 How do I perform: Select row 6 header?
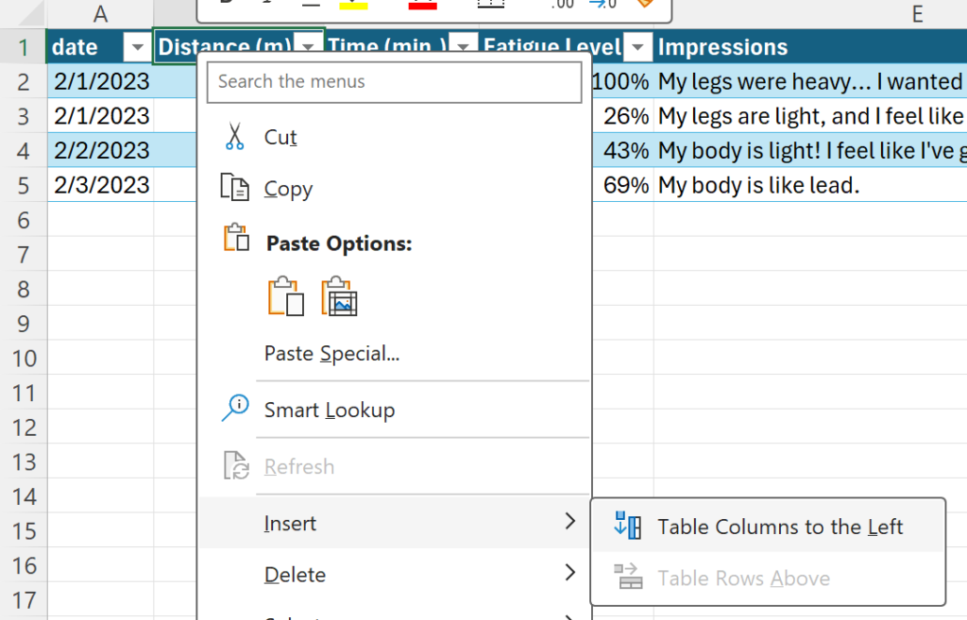coord(24,219)
